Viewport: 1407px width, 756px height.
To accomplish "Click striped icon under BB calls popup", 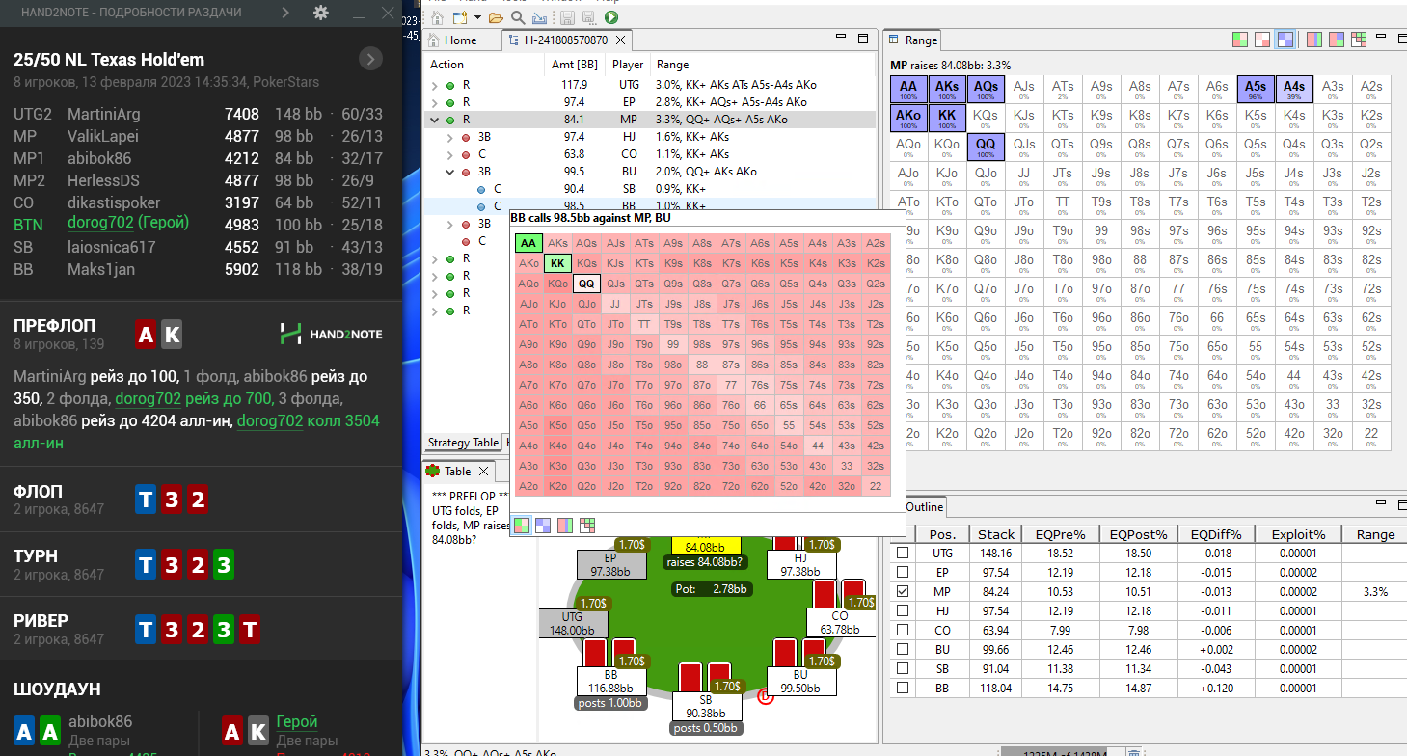I will [565, 525].
